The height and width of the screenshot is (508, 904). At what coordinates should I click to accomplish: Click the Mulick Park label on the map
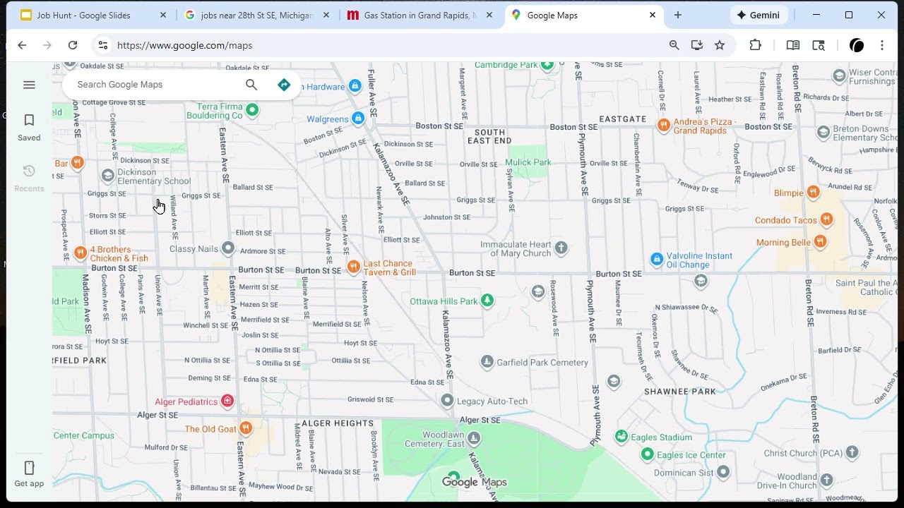(528, 162)
